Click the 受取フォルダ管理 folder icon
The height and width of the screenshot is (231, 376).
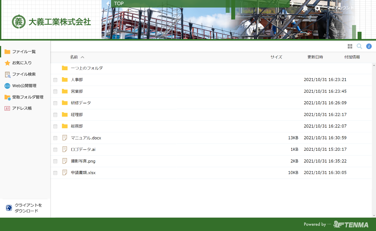click(x=8, y=97)
